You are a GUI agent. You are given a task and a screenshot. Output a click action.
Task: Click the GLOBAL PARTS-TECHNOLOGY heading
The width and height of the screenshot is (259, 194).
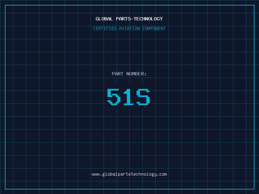pyautogui.click(x=129, y=19)
